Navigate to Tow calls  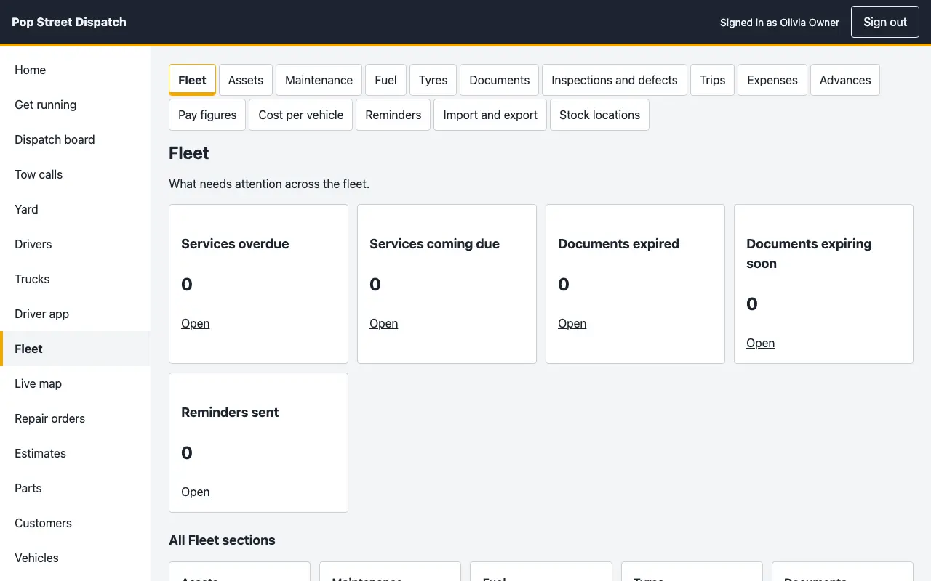click(x=76, y=174)
